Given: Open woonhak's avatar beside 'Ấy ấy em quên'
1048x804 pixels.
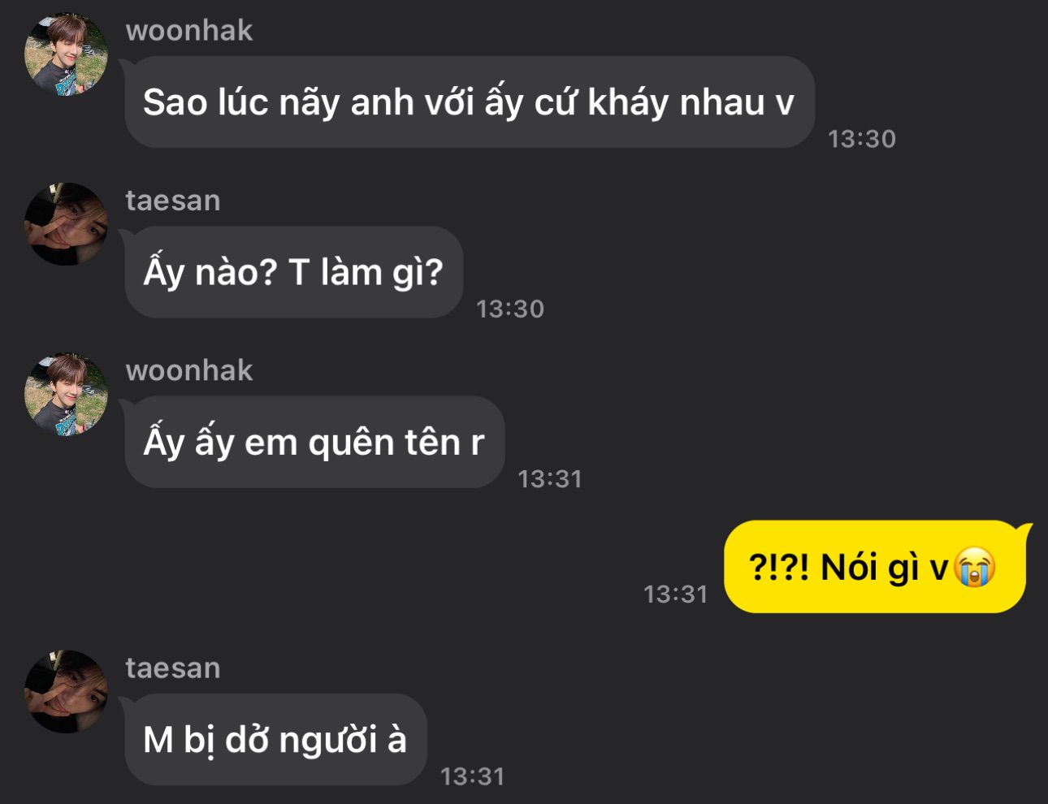Looking at the screenshot, I should [67, 395].
